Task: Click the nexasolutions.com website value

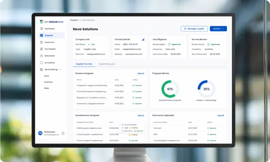Action: 134,54
